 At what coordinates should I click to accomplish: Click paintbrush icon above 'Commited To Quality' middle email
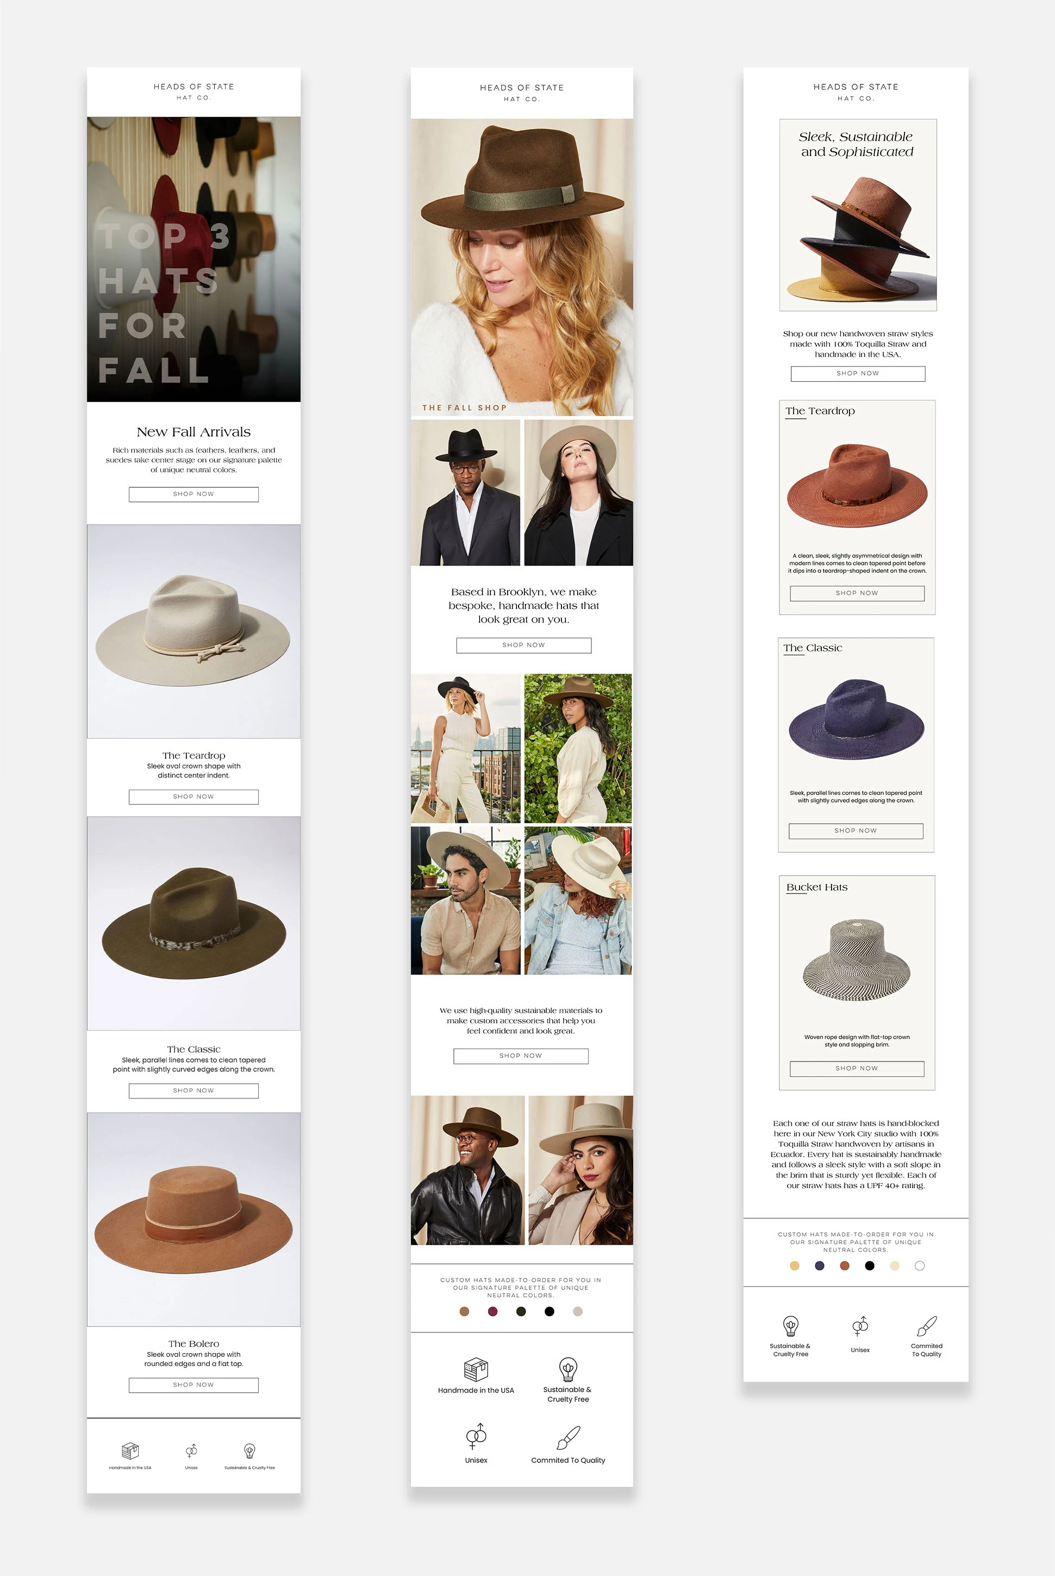click(568, 1438)
